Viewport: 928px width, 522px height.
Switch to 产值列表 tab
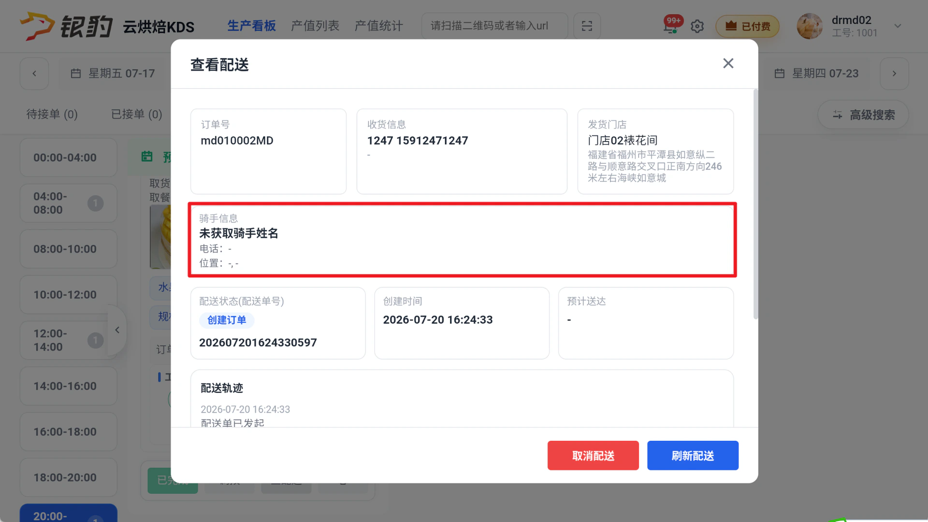315,26
